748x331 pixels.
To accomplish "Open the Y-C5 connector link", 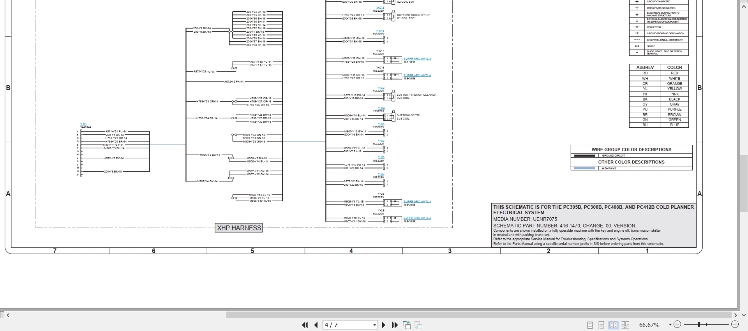I will tap(381, 124).
